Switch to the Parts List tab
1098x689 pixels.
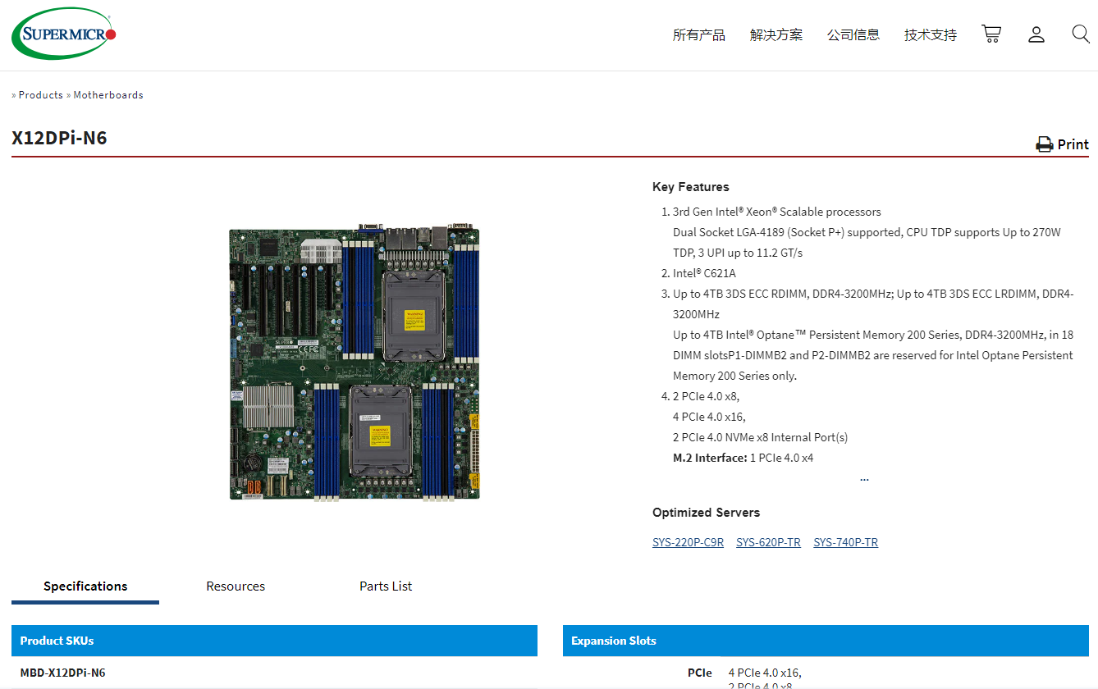386,586
